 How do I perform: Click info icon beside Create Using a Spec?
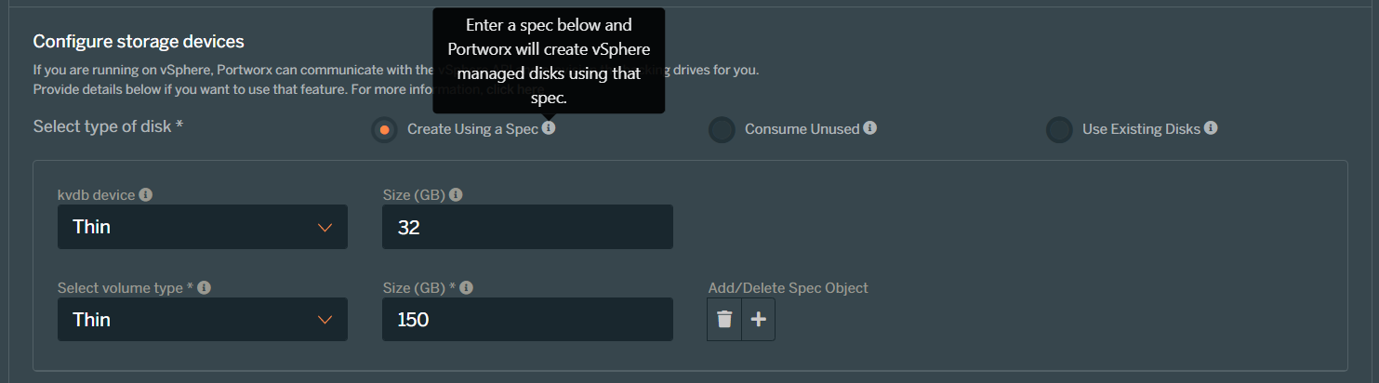549,128
